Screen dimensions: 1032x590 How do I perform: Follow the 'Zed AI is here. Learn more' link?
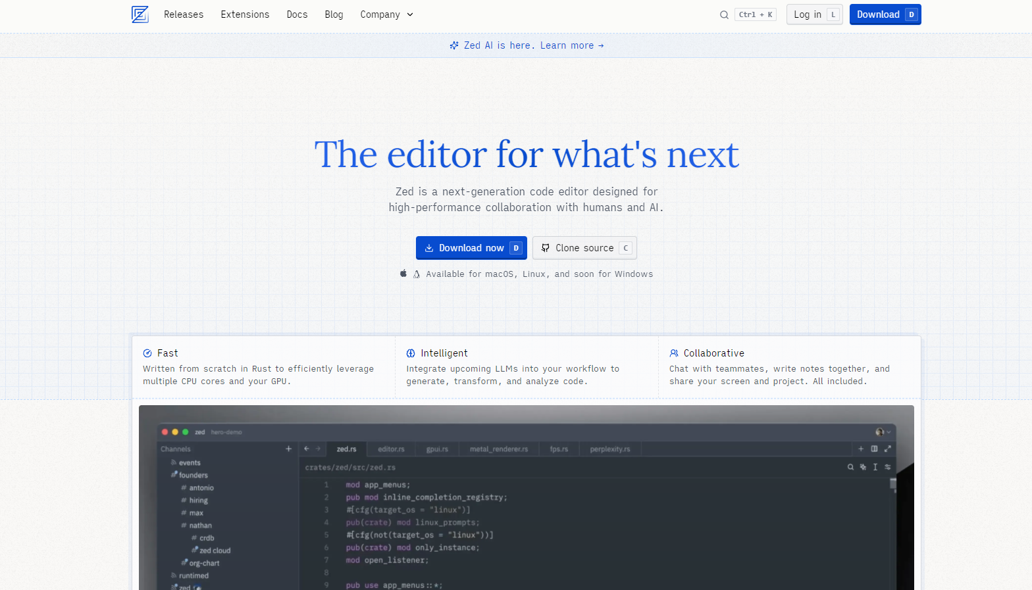click(527, 45)
